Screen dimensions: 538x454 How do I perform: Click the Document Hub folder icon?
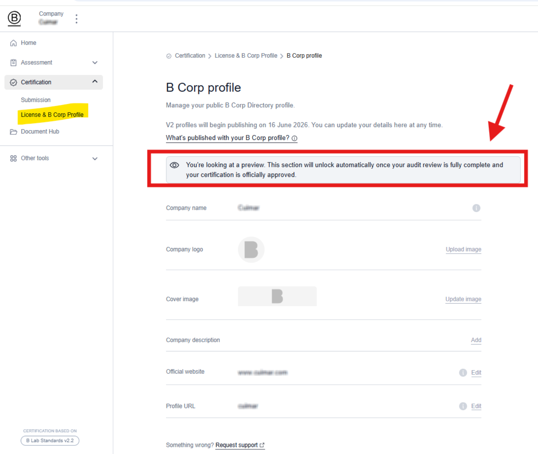[x=14, y=132]
